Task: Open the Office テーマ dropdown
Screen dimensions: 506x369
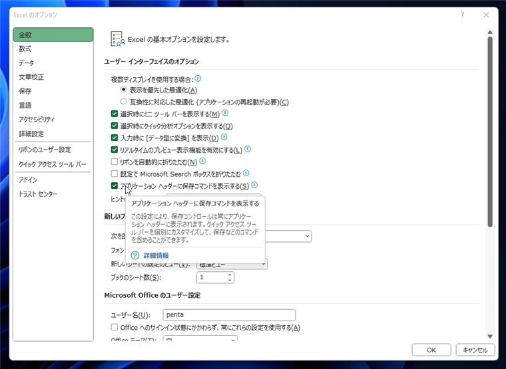Action: click(x=200, y=339)
